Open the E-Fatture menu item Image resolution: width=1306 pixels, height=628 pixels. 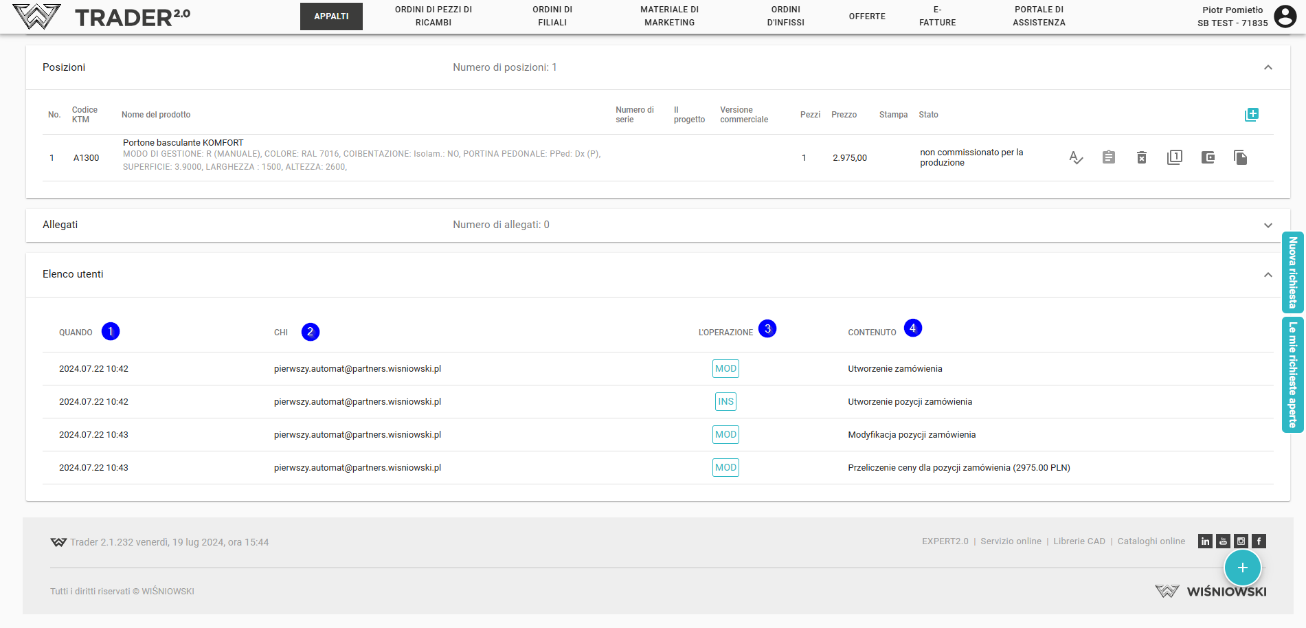[x=937, y=16]
